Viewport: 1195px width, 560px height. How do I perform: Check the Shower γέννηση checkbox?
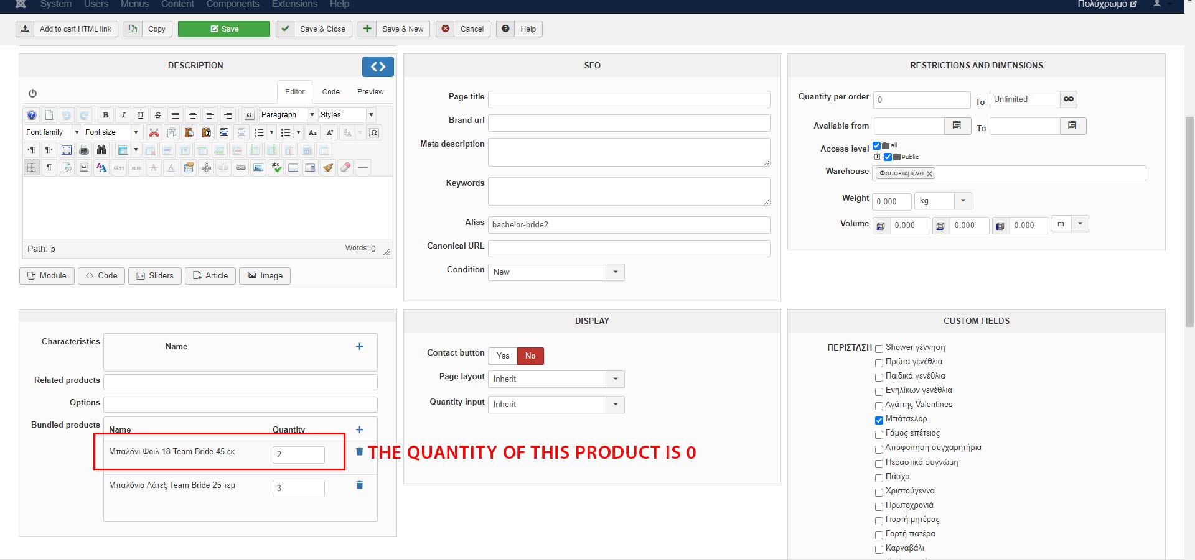click(879, 349)
